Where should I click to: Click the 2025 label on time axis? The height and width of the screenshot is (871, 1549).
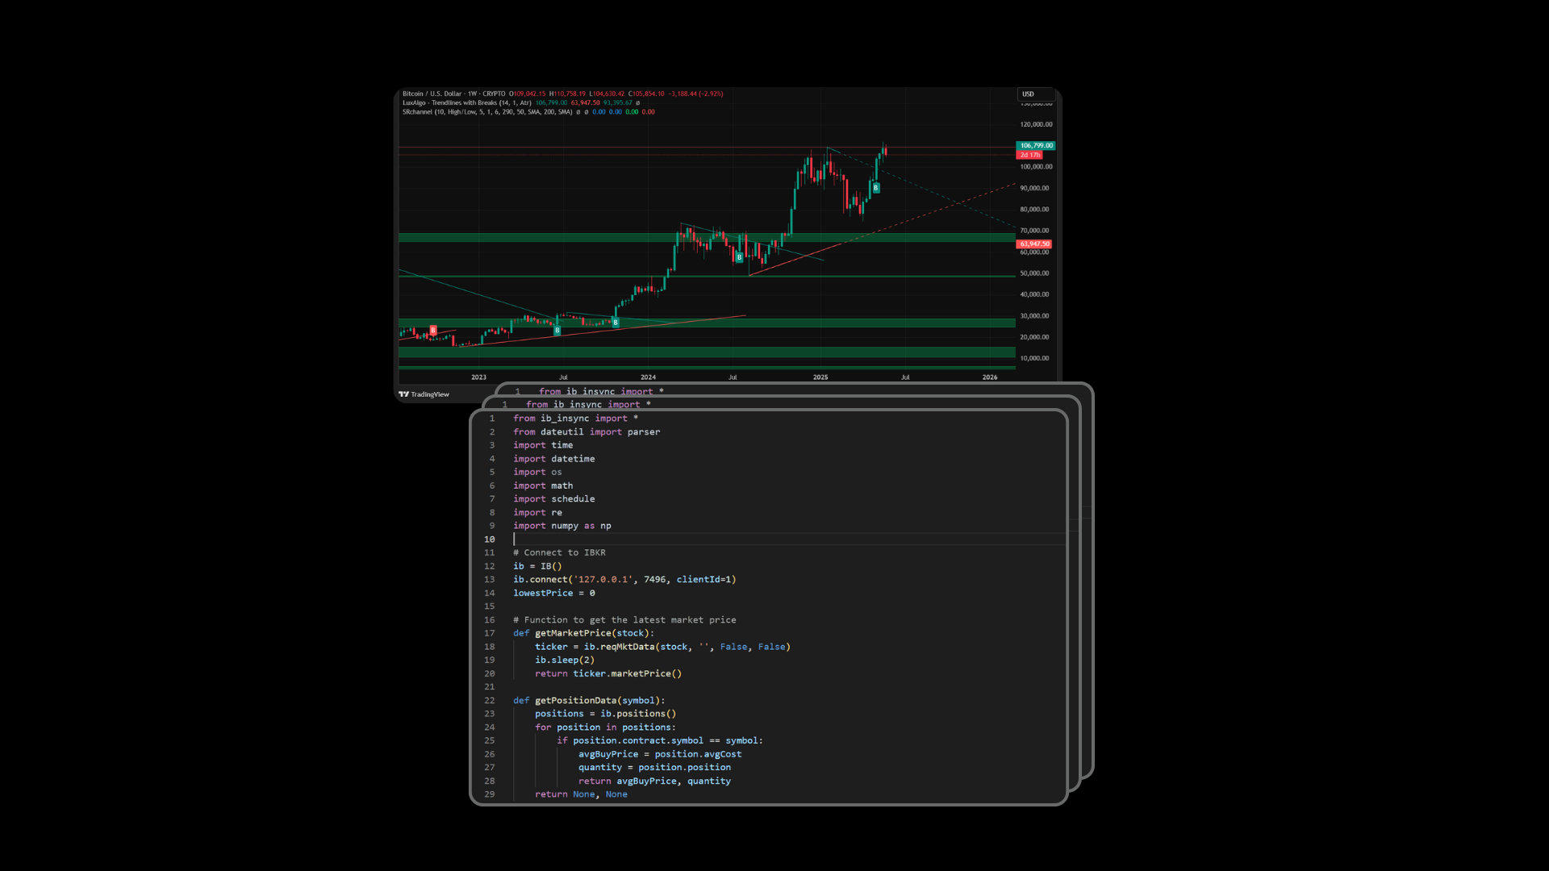(x=820, y=377)
